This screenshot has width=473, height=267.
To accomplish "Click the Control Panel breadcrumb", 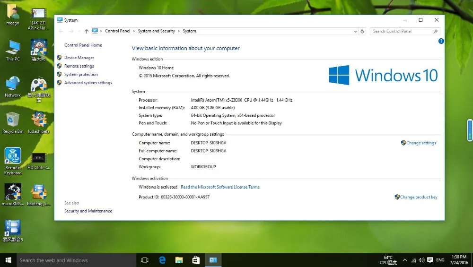I will [117, 31].
